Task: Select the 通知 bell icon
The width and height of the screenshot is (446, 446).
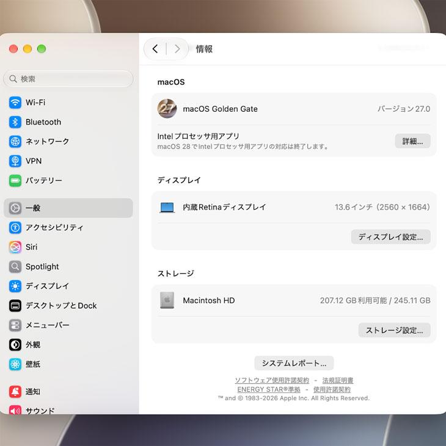Action: [x=15, y=392]
